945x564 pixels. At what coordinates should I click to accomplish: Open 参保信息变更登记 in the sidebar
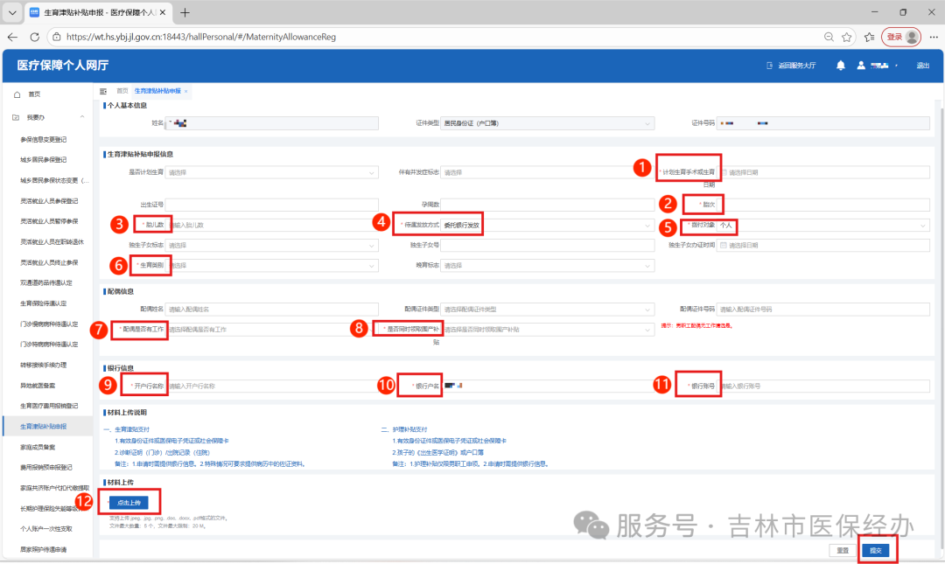[x=44, y=139]
